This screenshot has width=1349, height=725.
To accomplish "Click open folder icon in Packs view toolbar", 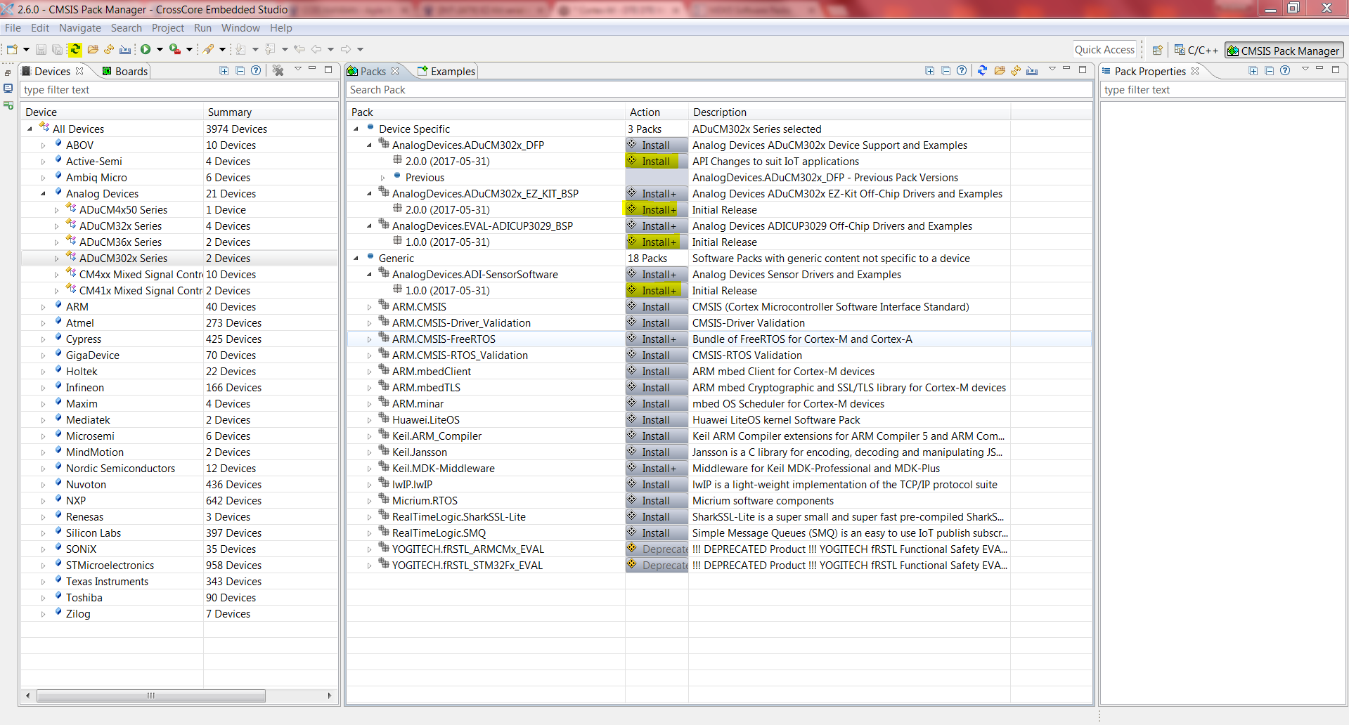I will 999,71.
